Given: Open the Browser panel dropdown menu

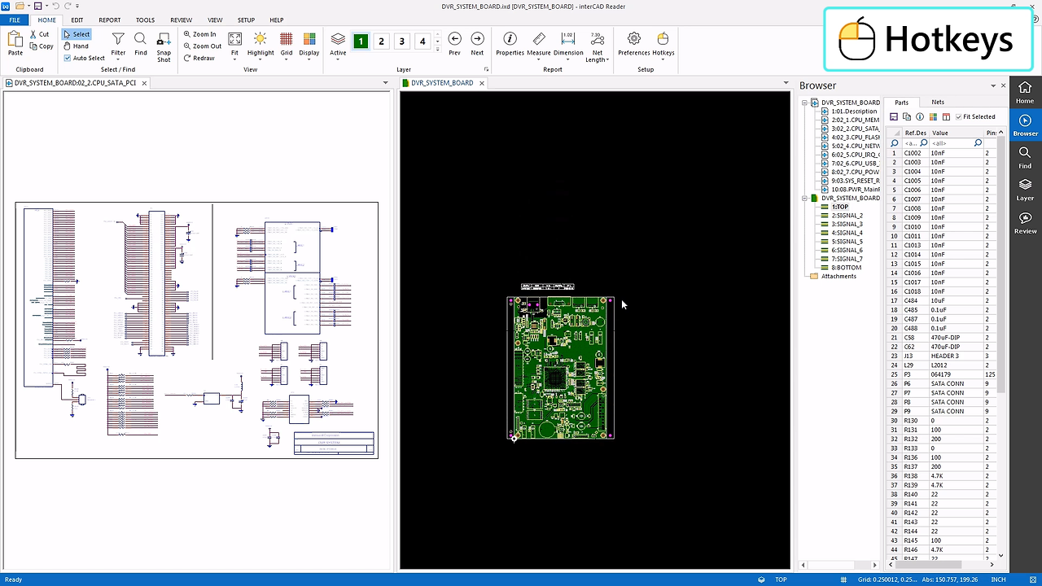Looking at the screenshot, I should [x=992, y=85].
